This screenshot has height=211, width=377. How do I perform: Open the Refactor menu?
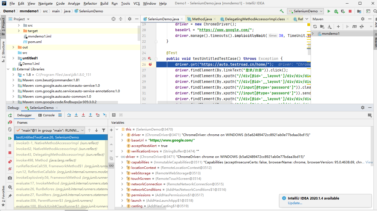[90, 4]
